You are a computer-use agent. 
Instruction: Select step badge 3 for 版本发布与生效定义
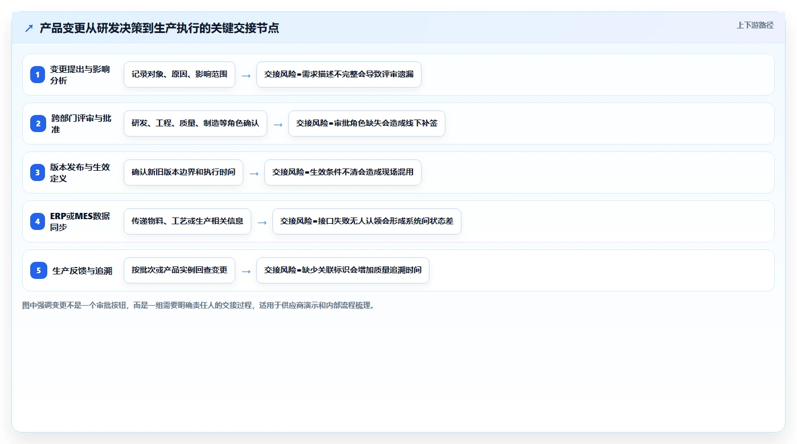coord(38,172)
